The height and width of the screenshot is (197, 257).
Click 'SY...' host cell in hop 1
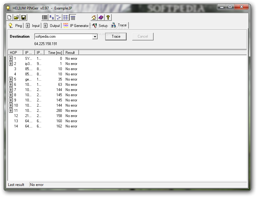(x=28, y=59)
